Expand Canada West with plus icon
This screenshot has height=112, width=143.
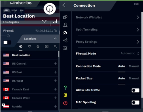coord(55,98)
